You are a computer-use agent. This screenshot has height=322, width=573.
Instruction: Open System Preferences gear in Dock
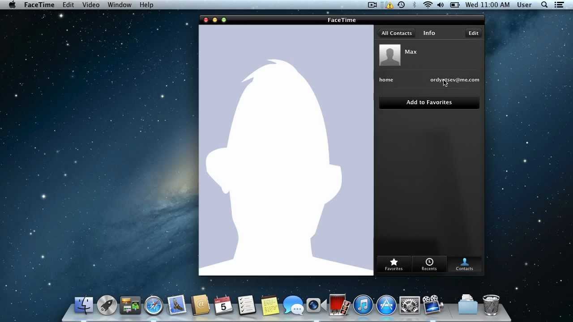pos(410,305)
